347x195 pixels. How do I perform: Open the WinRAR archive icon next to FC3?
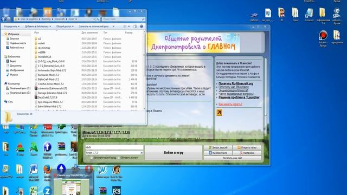point(102,191)
